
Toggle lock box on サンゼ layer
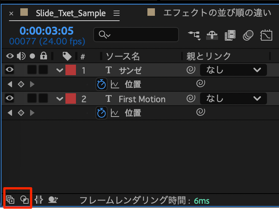(44, 70)
